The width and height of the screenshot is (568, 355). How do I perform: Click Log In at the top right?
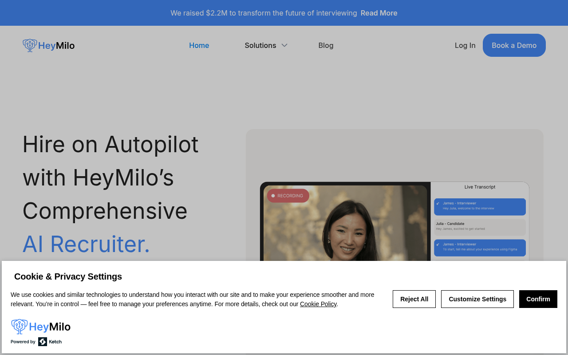pos(465,45)
